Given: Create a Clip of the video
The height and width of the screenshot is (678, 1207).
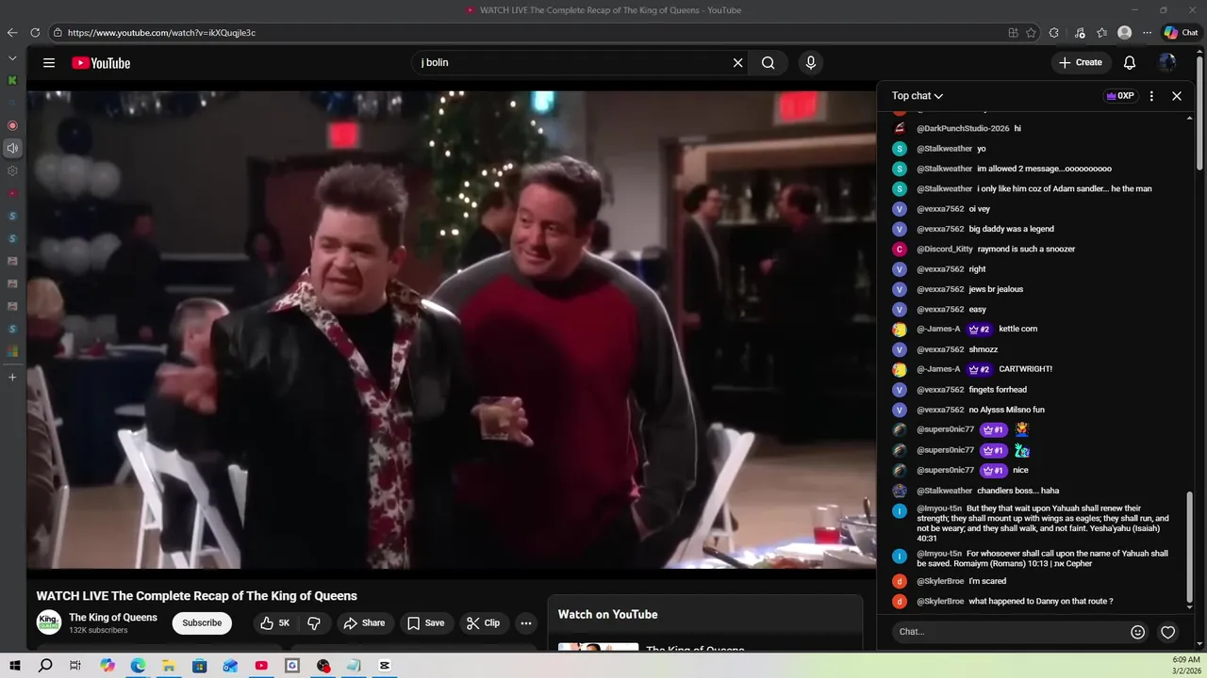Looking at the screenshot, I should 483,623.
